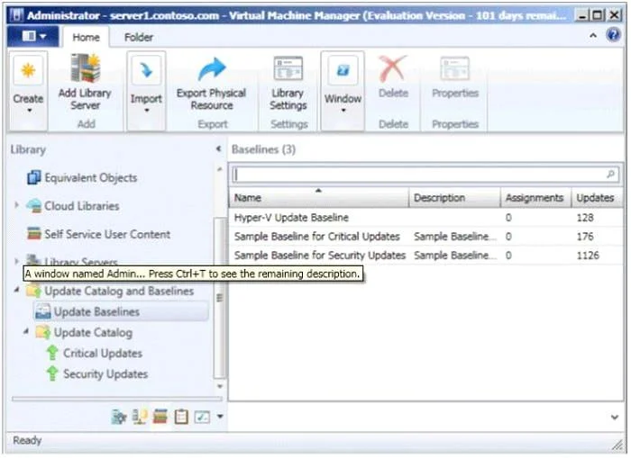Open the Library workspace icon
The image size is (631, 458).
click(x=160, y=417)
